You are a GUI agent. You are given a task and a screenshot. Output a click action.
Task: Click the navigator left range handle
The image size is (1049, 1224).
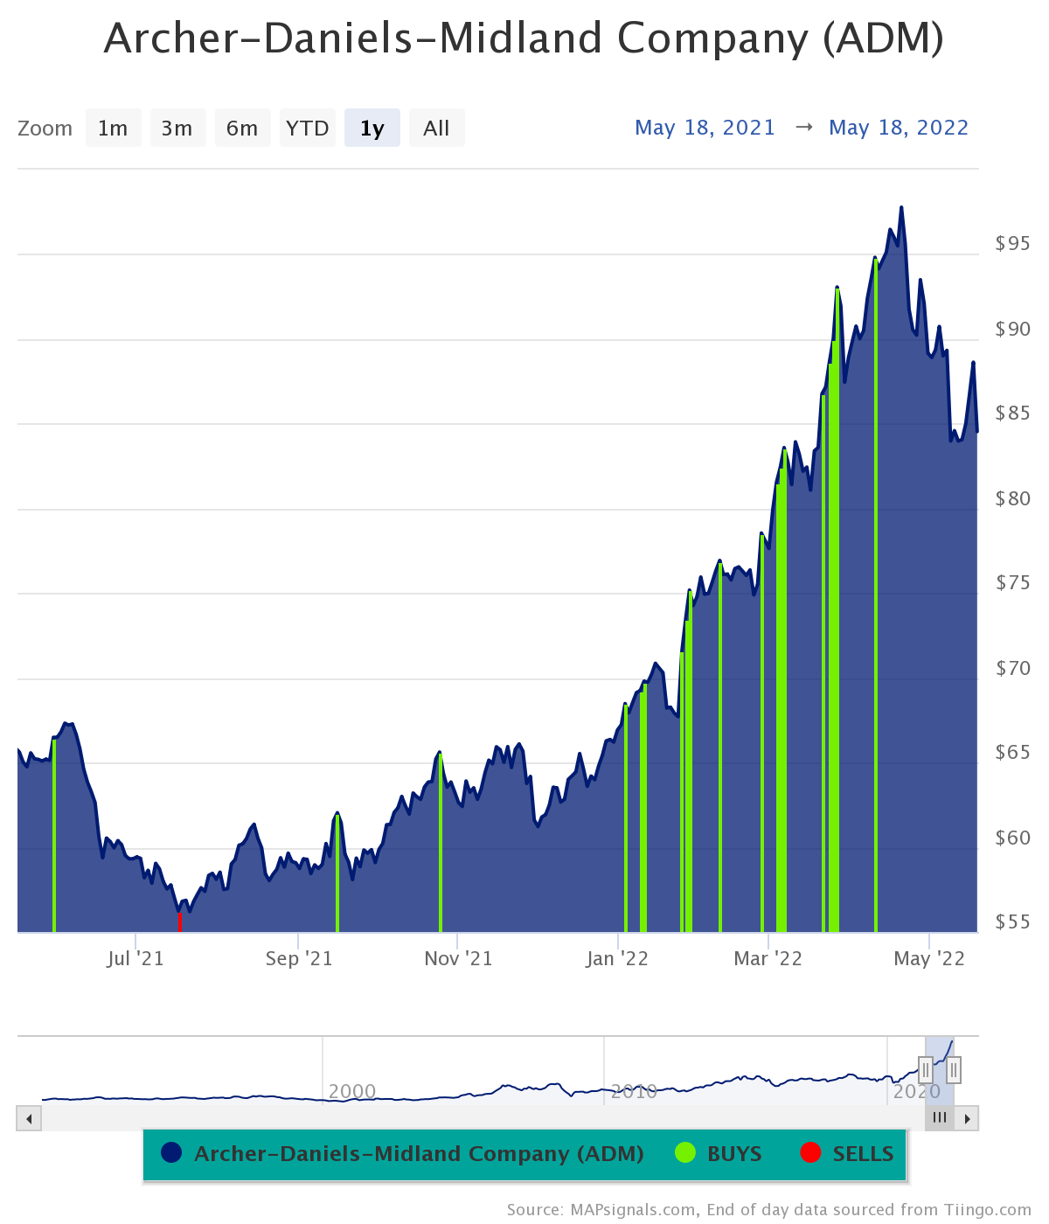(x=926, y=1069)
